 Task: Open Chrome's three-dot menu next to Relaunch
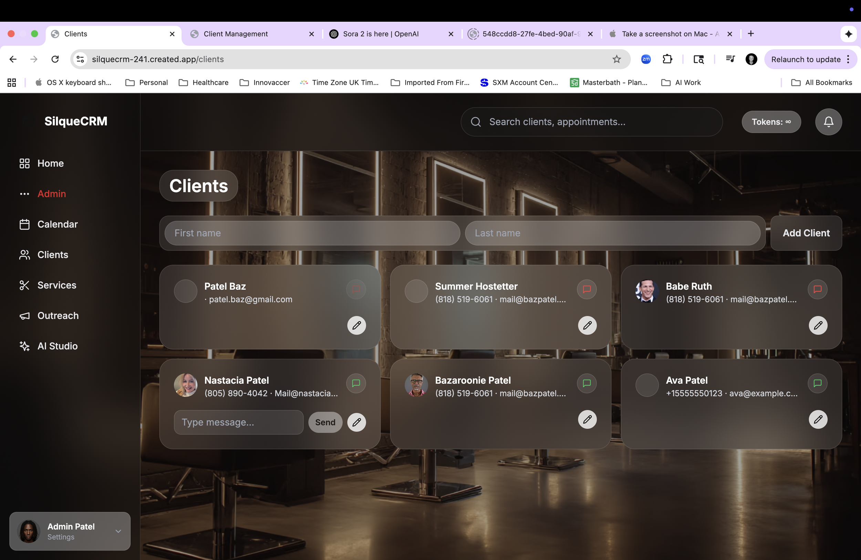tap(848, 59)
